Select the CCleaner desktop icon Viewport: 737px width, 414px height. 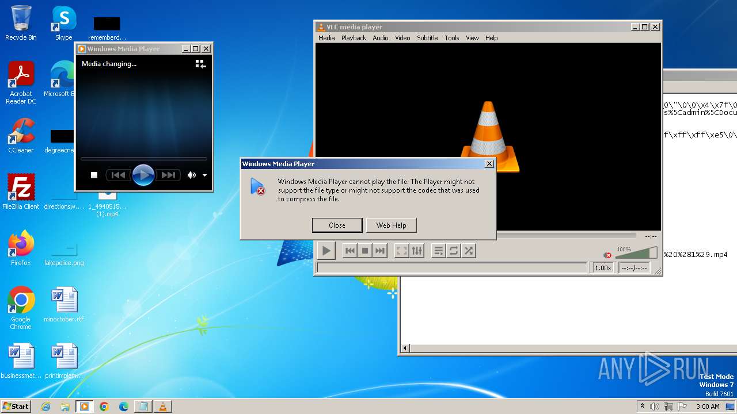(21, 136)
